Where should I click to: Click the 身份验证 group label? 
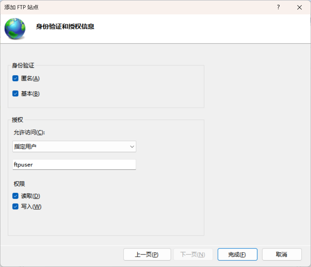click(23, 66)
